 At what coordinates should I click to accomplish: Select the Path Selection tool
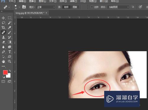pos(4,57)
